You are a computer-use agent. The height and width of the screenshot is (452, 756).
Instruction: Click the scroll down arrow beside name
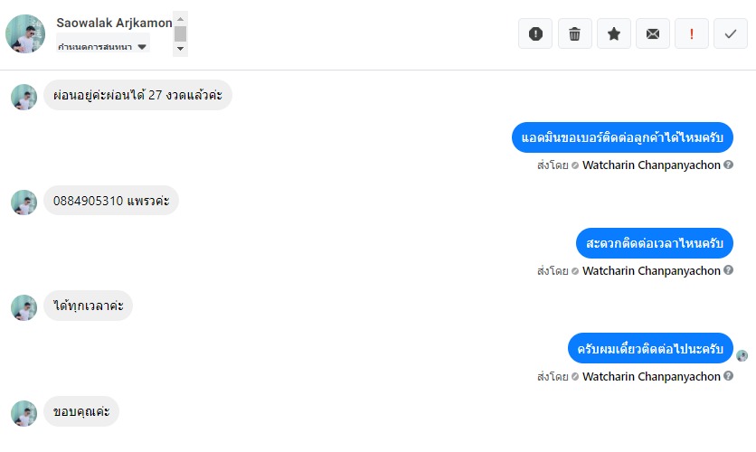pyautogui.click(x=180, y=49)
